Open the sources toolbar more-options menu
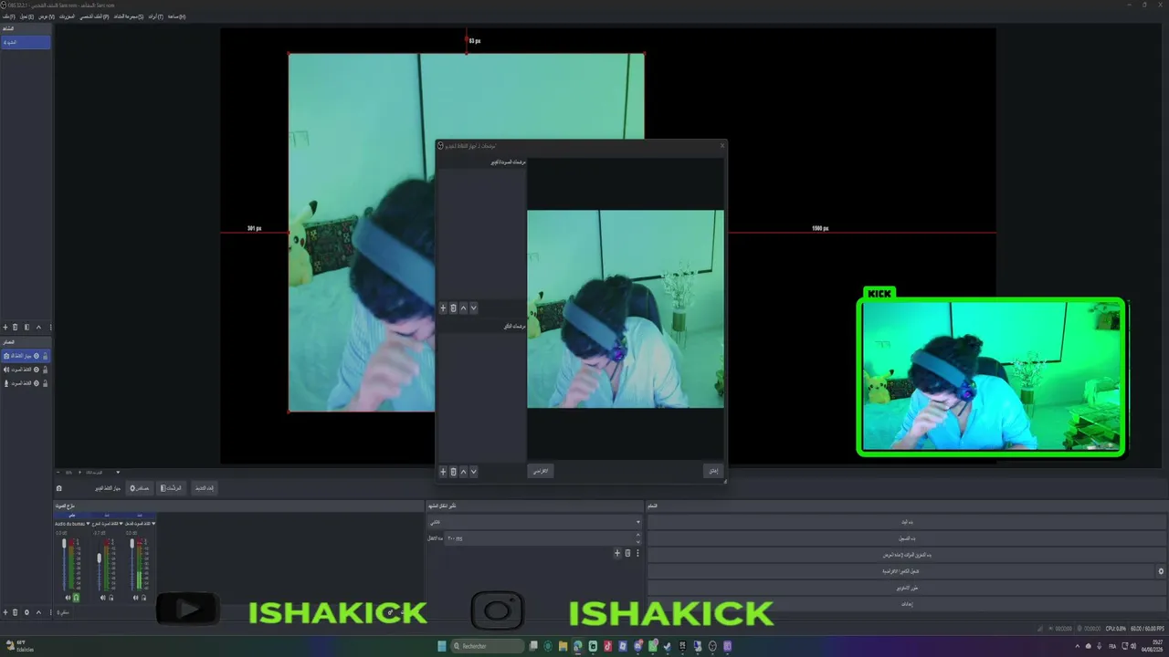The height and width of the screenshot is (657, 1169). pyautogui.click(x=50, y=612)
